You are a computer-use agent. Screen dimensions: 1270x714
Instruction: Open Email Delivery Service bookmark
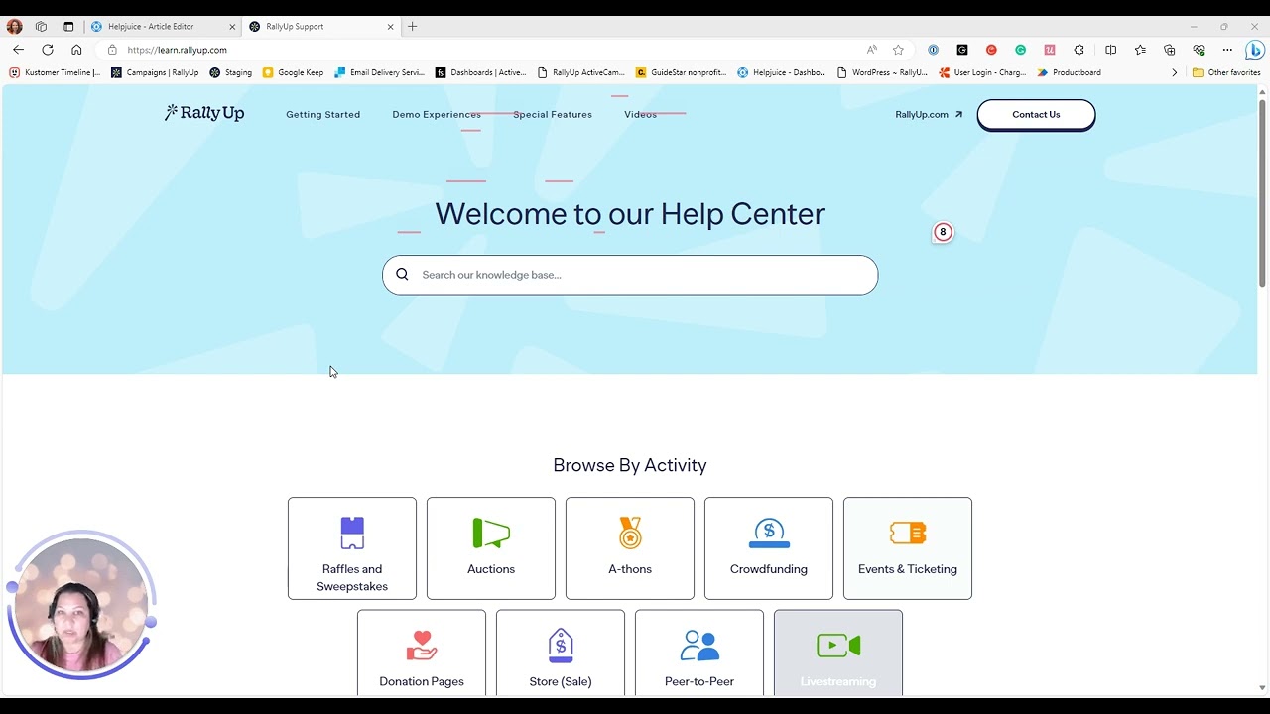coord(380,72)
